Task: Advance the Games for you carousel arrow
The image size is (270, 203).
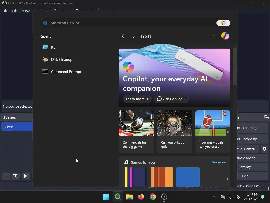Action: tap(228, 179)
